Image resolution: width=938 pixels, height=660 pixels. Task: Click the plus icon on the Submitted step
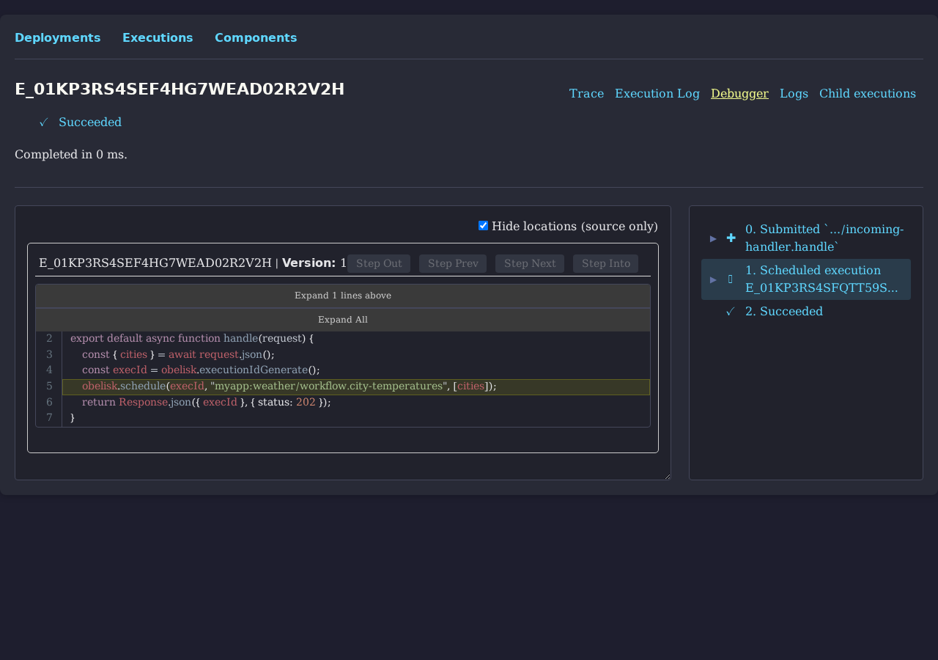730,237
